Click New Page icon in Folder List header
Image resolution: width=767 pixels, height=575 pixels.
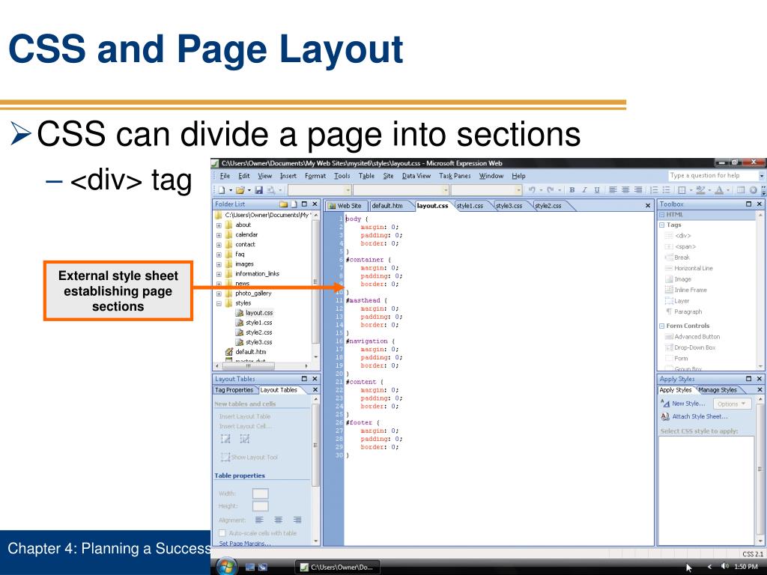coord(294,204)
